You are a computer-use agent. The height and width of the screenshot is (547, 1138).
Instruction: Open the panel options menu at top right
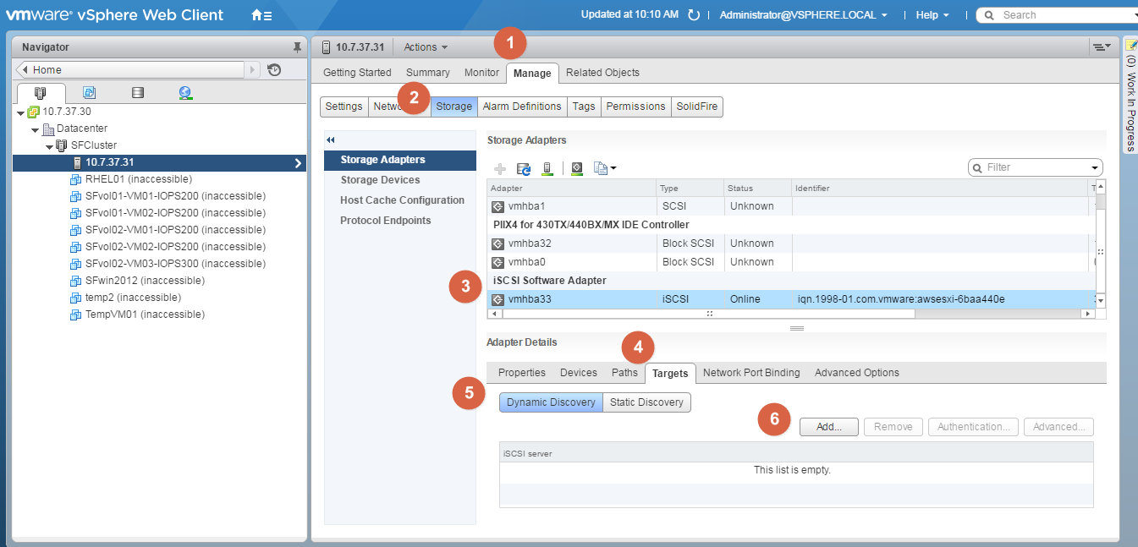(1101, 47)
